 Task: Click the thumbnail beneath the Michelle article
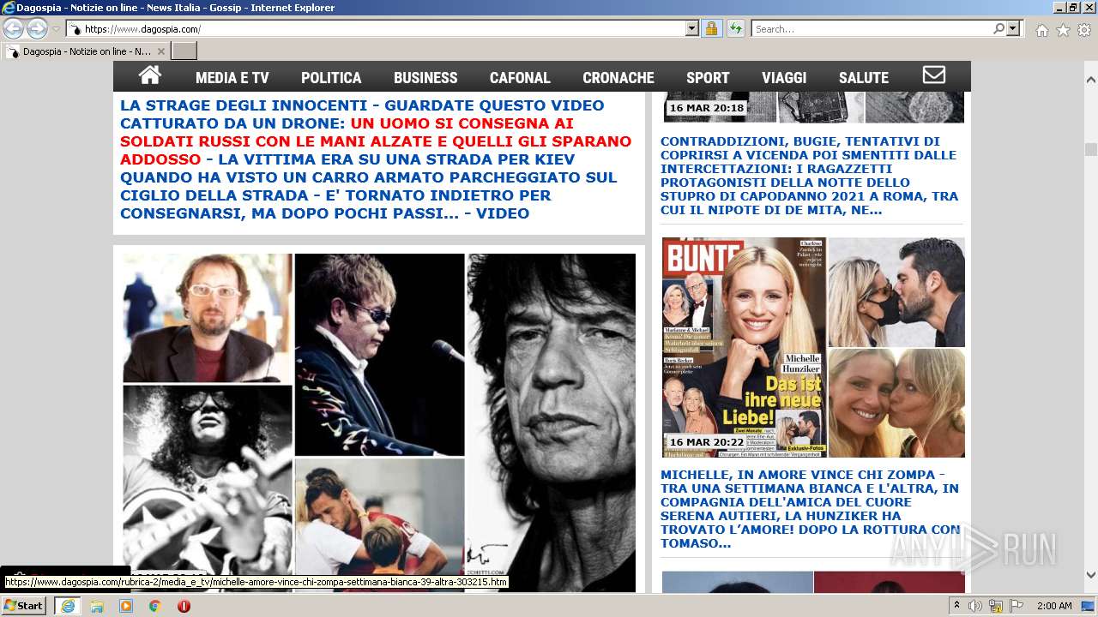813,582
